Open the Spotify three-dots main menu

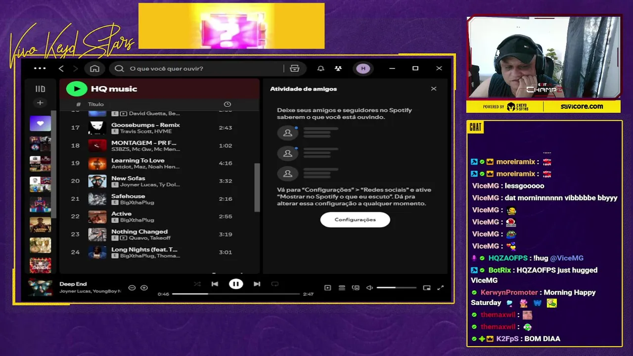pyautogui.click(x=40, y=68)
